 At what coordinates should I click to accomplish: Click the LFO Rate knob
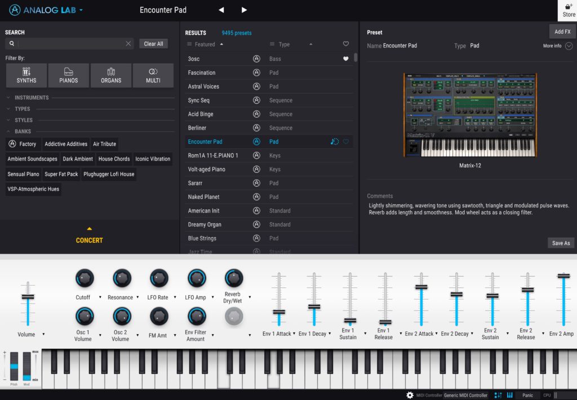point(159,278)
